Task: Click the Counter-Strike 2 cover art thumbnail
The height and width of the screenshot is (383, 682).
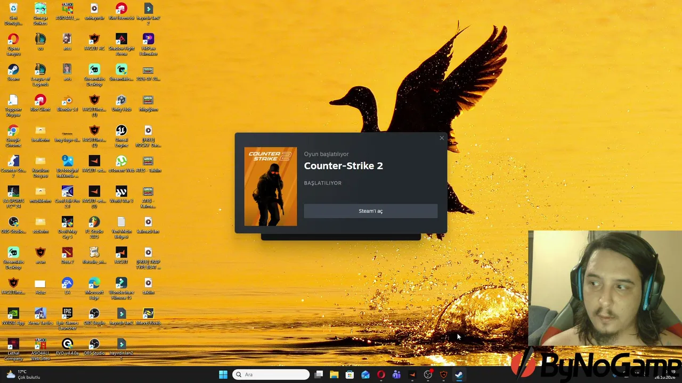Action: pos(271,187)
